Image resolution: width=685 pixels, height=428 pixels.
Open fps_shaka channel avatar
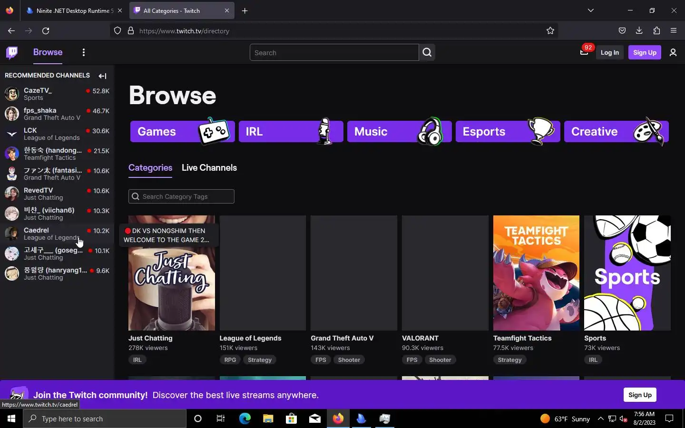tap(12, 114)
